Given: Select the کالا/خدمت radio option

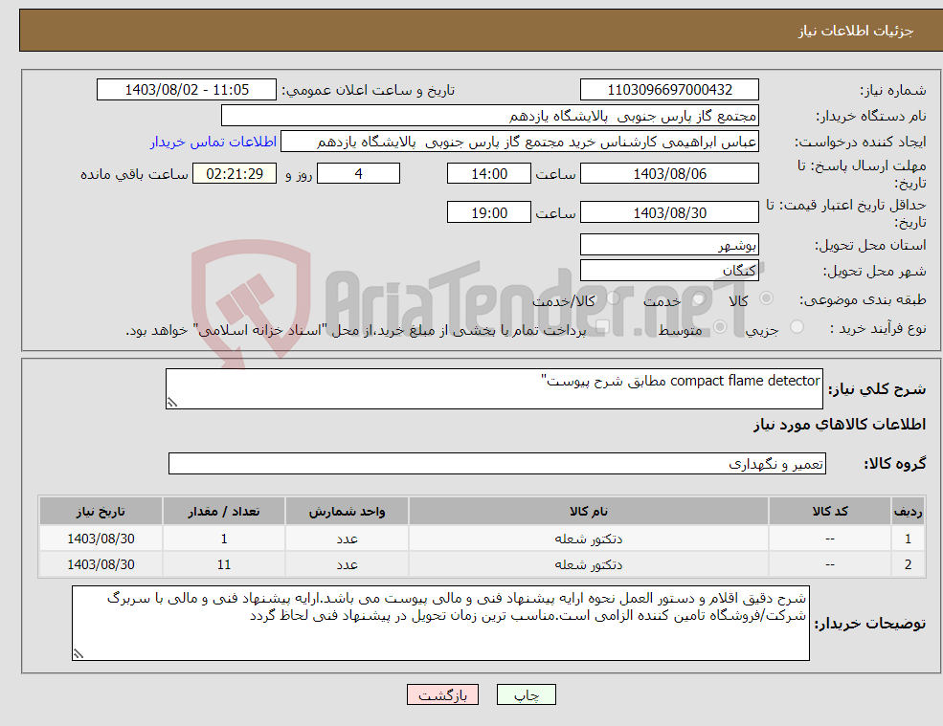Looking at the screenshot, I should tap(613, 298).
